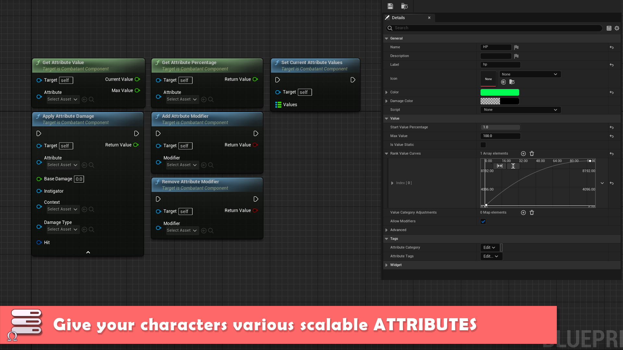Image resolution: width=623 pixels, height=350 pixels.
Task: Select the Details tab
Action: [x=398, y=18]
